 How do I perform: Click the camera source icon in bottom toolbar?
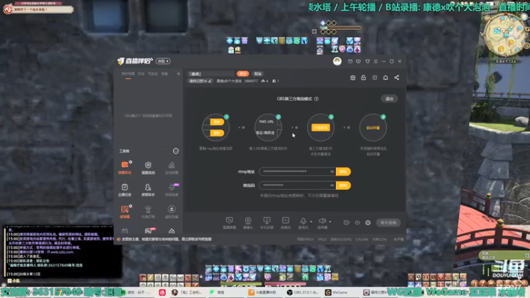click(248, 223)
